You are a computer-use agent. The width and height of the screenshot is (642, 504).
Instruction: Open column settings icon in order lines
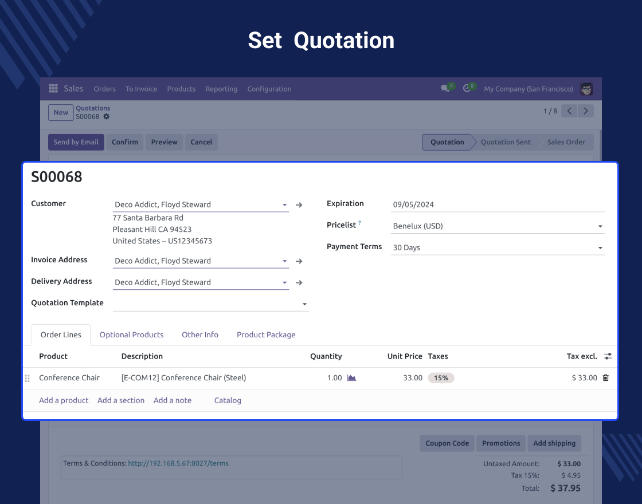point(608,356)
